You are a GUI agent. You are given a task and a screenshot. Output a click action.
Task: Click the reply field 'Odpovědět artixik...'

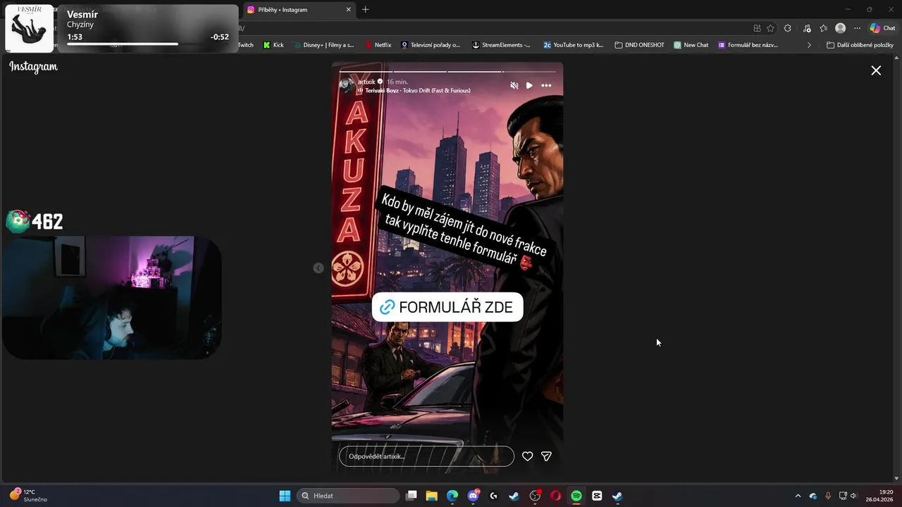point(426,456)
